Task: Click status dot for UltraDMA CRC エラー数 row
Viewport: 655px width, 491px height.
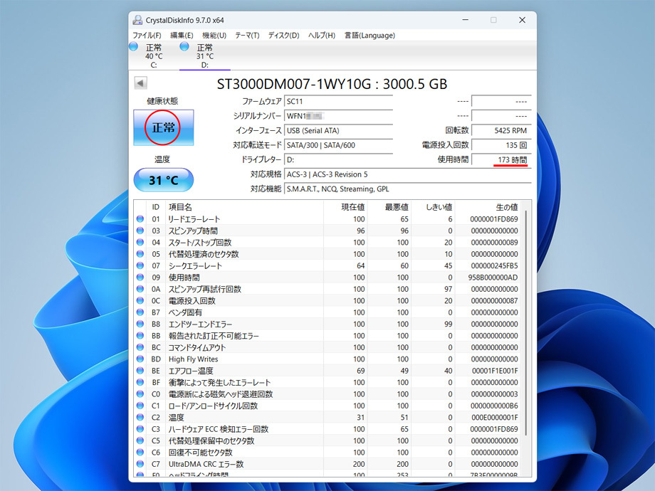Action: tap(140, 464)
